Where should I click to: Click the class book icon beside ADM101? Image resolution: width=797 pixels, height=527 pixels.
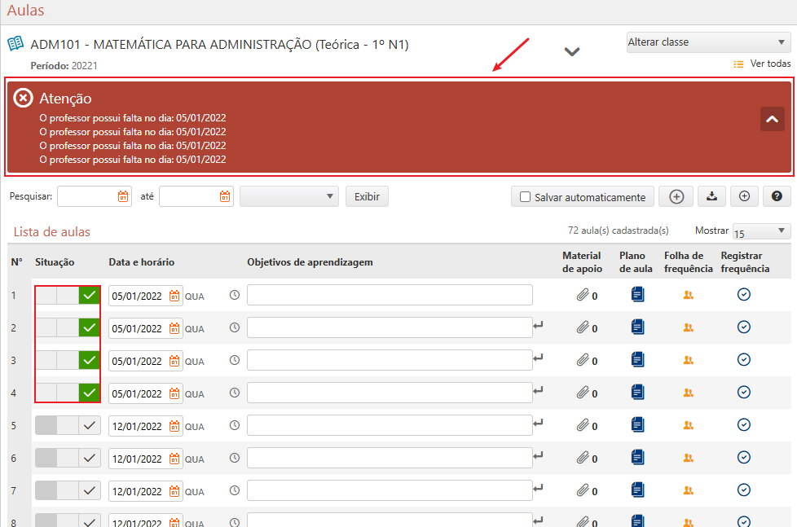pos(15,44)
